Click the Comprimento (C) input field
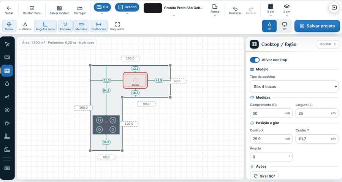The width and height of the screenshot is (342, 182). point(271,113)
